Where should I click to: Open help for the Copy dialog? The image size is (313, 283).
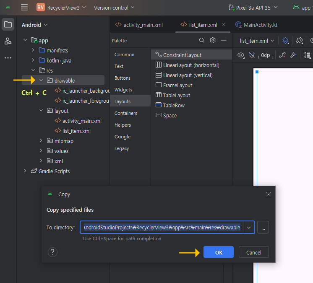[x=52, y=252]
